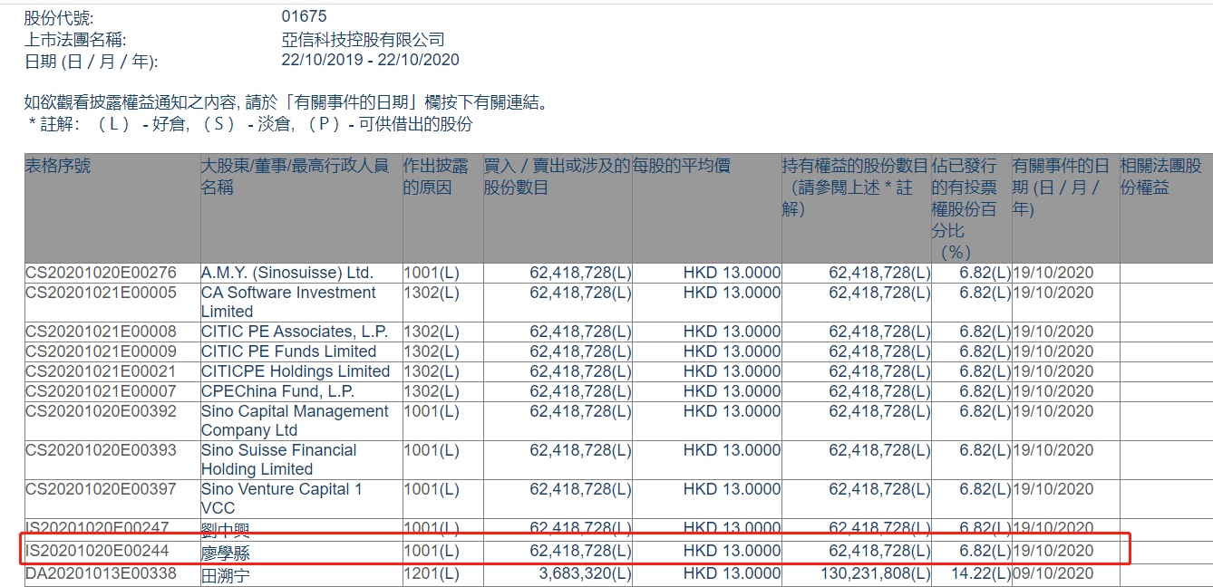Open 田溯宁 director link
Screen dimensions: 1213x587
[225, 574]
